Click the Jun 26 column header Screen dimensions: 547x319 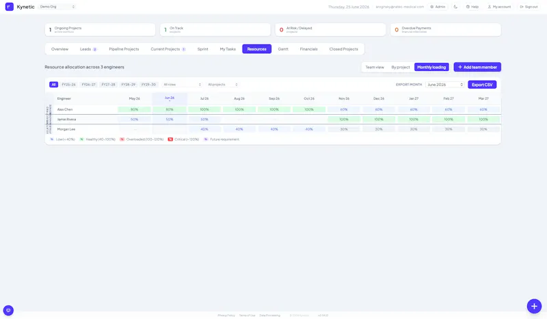coord(170,98)
